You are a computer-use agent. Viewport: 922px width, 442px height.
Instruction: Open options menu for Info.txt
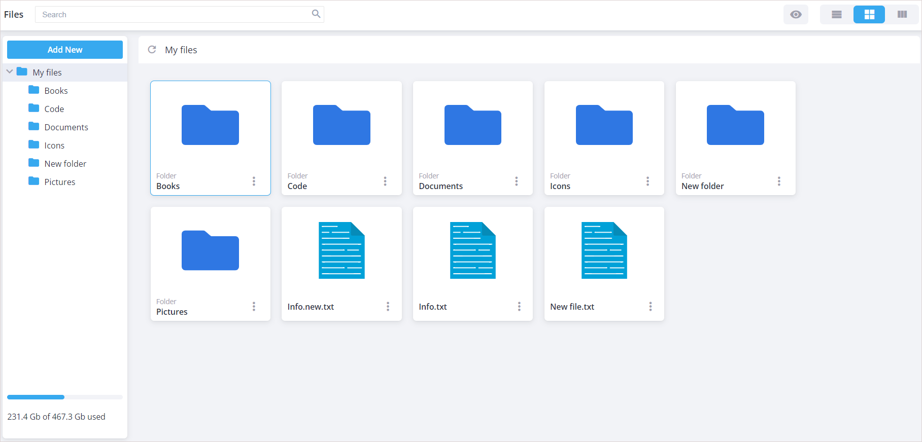click(519, 307)
